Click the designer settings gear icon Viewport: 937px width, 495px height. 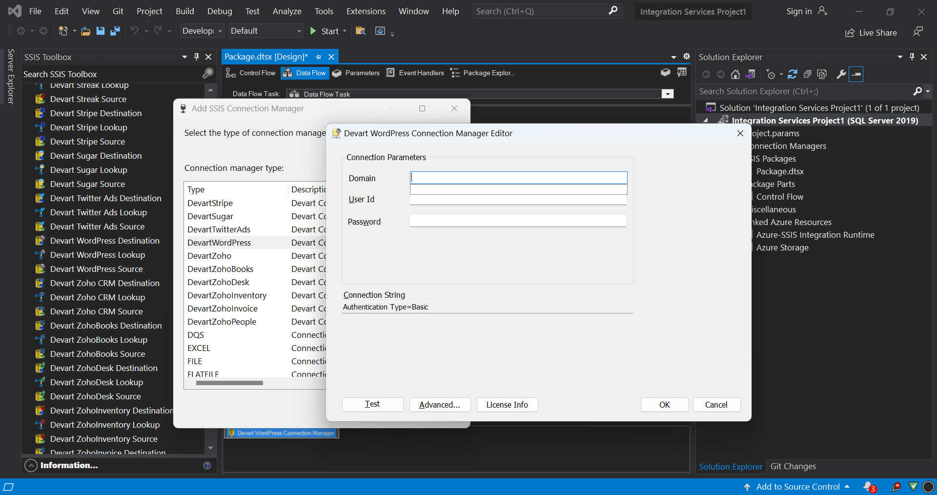tap(687, 57)
